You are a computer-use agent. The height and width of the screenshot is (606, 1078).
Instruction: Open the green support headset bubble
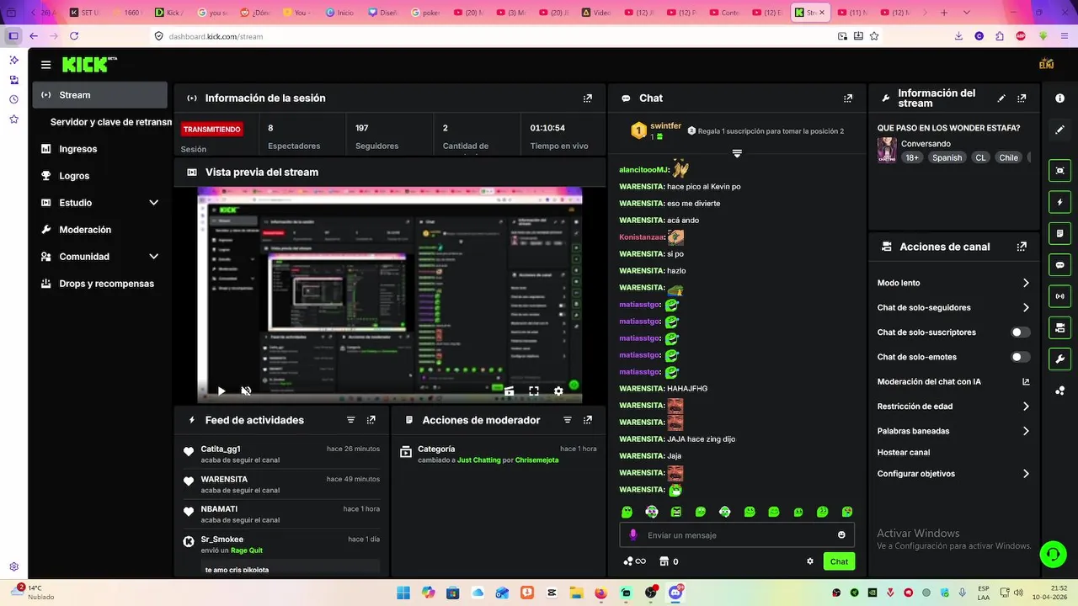coord(1053,553)
